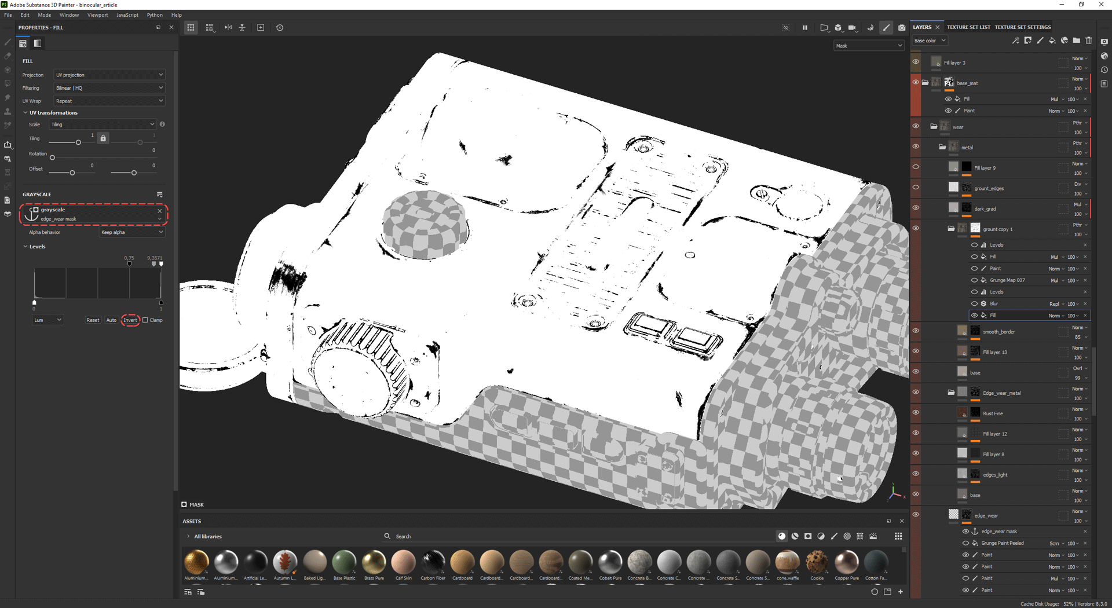Viewport: 1112px width, 608px height.
Task: Open the Filtering dropdown
Action: pyautogui.click(x=109, y=88)
